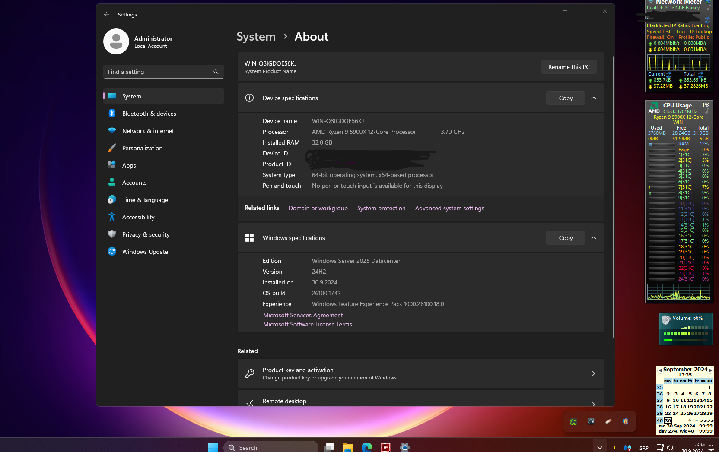Open the green NVIDIA-style tray overflow icon
Image resolution: width=719 pixels, height=452 pixels.
pos(573,421)
